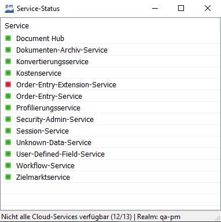Click the status square next to Zielmarktservice
This screenshot has height=222, width=221.
click(8, 177)
